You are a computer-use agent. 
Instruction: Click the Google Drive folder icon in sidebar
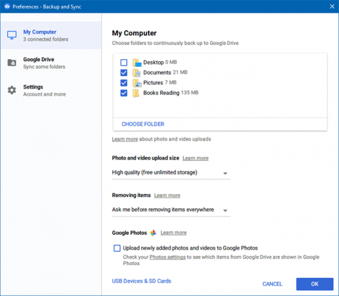12,62
